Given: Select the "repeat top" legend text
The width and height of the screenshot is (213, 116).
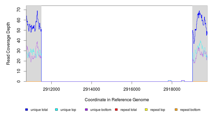Looking at the screenshot, I should pos(158,110).
